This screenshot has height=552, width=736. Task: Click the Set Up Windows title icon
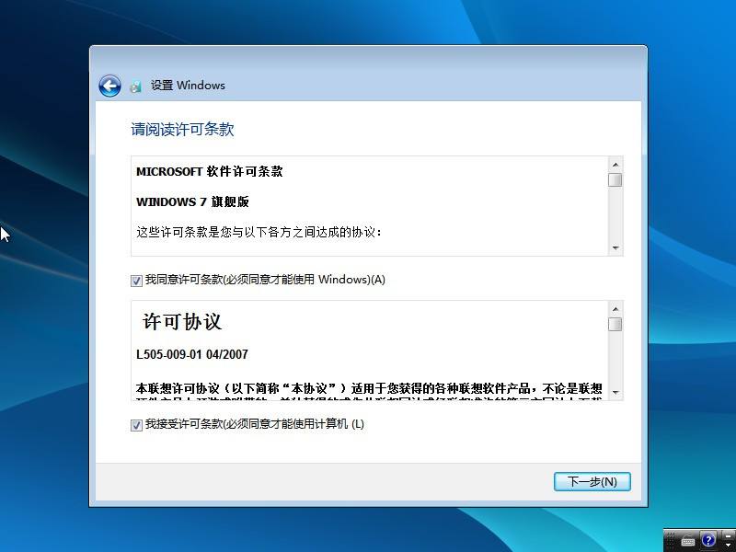pyautogui.click(x=135, y=86)
